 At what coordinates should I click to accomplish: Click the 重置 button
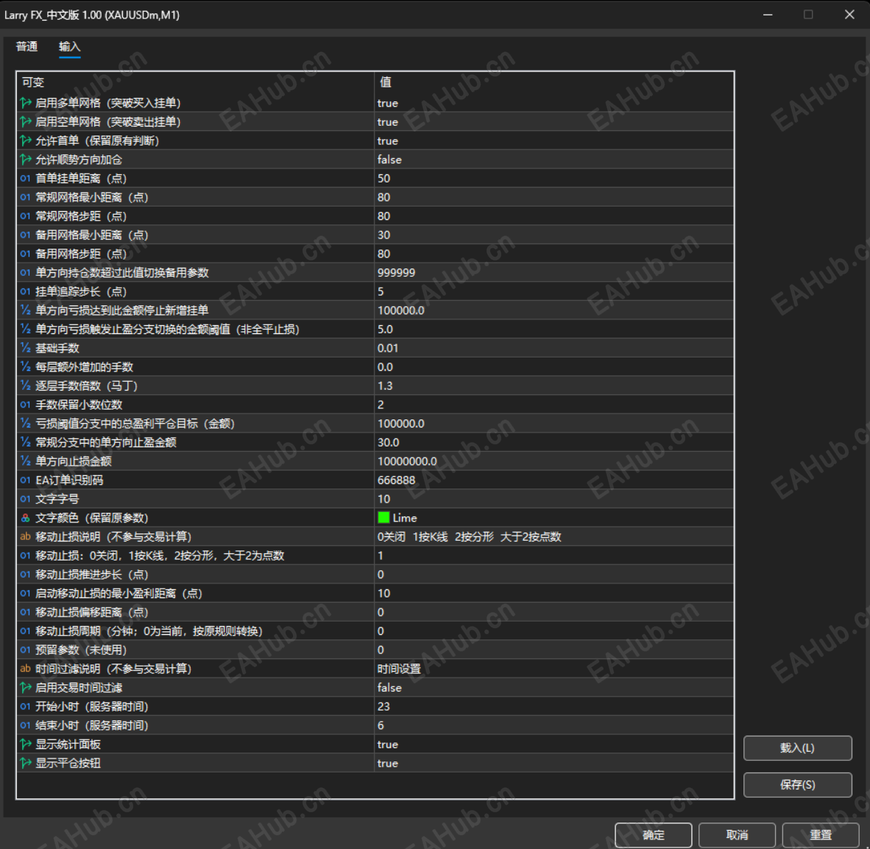click(821, 834)
